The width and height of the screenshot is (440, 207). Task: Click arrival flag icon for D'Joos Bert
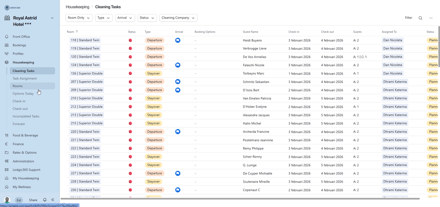(178, 90)
